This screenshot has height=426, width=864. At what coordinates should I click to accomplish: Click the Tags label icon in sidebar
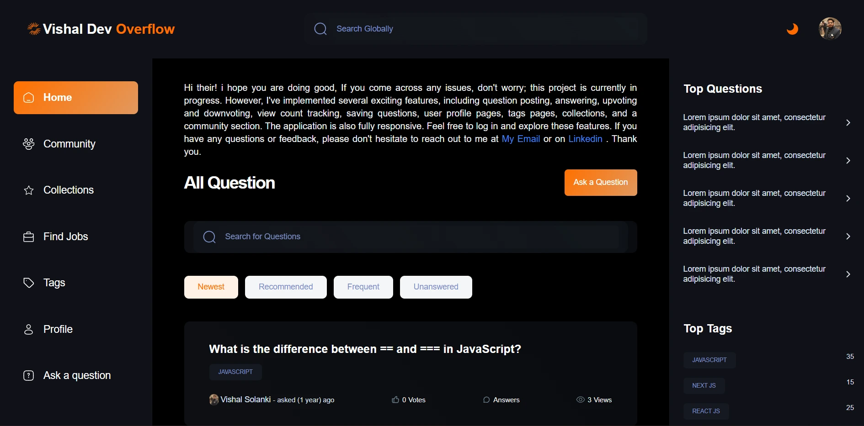click(28, 283)
